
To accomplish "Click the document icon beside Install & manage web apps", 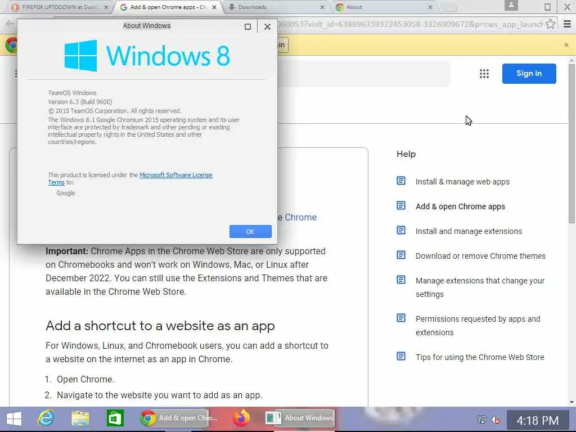I will click(x=400, y=181).
